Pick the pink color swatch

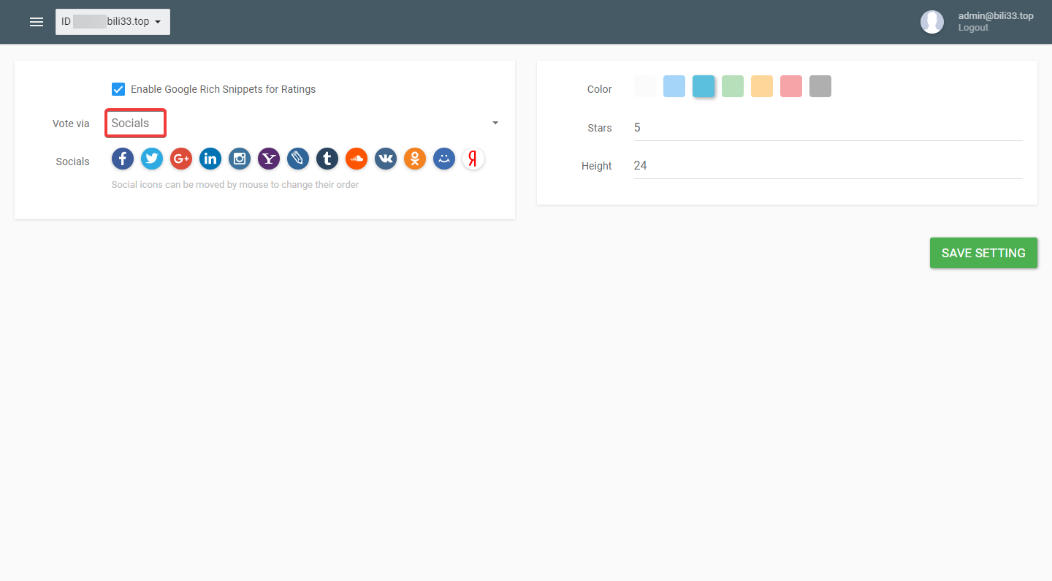(x=791, y=86)
